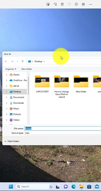Select the New folder folder icon
The image size is (101, 191).
pyautogui.click(x=81, y=81)
